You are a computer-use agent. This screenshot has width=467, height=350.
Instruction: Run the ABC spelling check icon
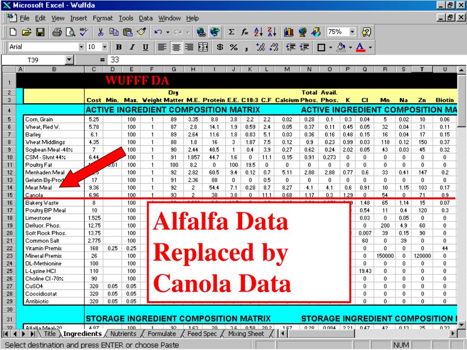tap(84, 32)
